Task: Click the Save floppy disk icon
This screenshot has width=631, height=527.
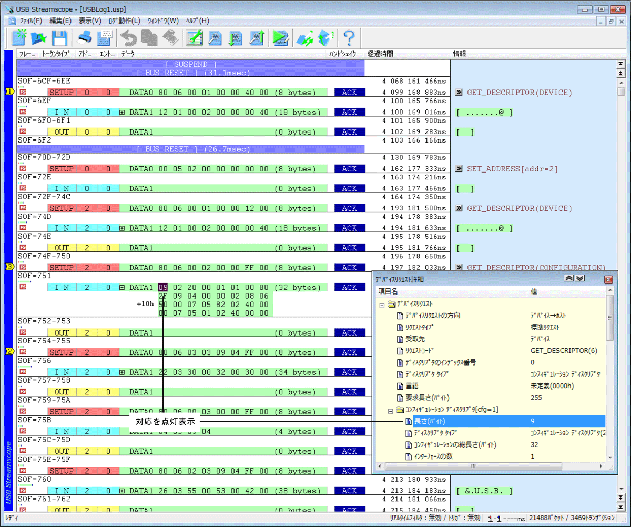Action: coord(59,38)
